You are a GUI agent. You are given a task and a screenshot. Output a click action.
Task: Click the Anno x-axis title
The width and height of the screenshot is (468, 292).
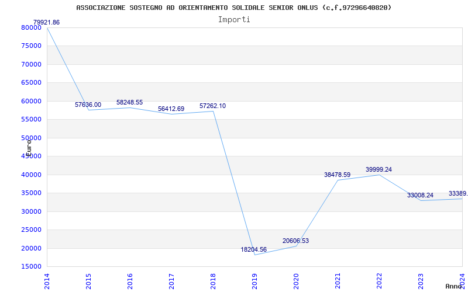pyautogui.click(x=454, y=287)
